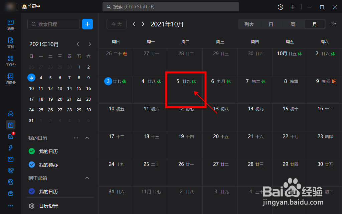Screen dimensions: 342x214
Task: Select October 19 十四 cell
Action: [185, 145]
